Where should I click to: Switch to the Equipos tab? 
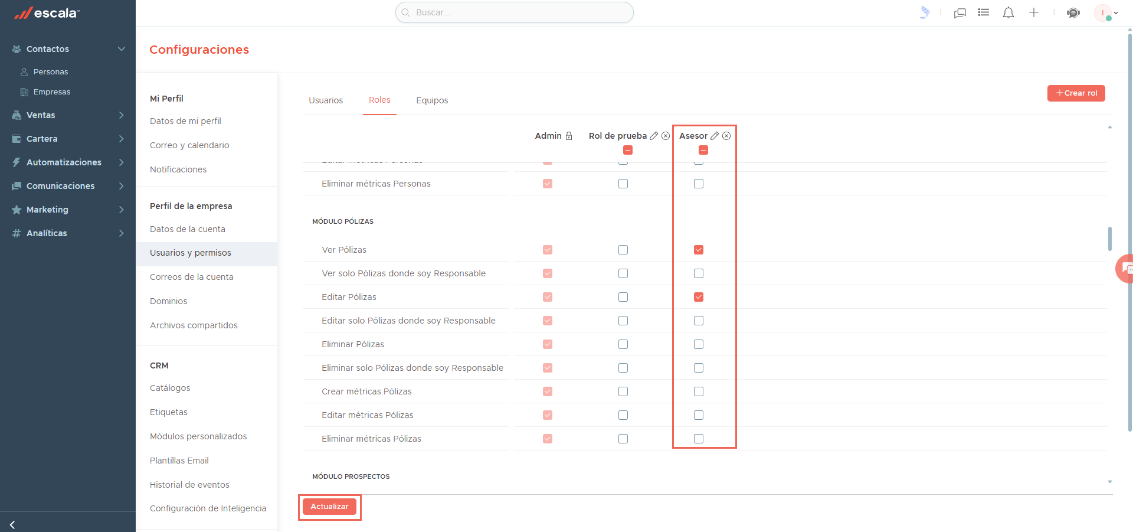coord(432,100)
